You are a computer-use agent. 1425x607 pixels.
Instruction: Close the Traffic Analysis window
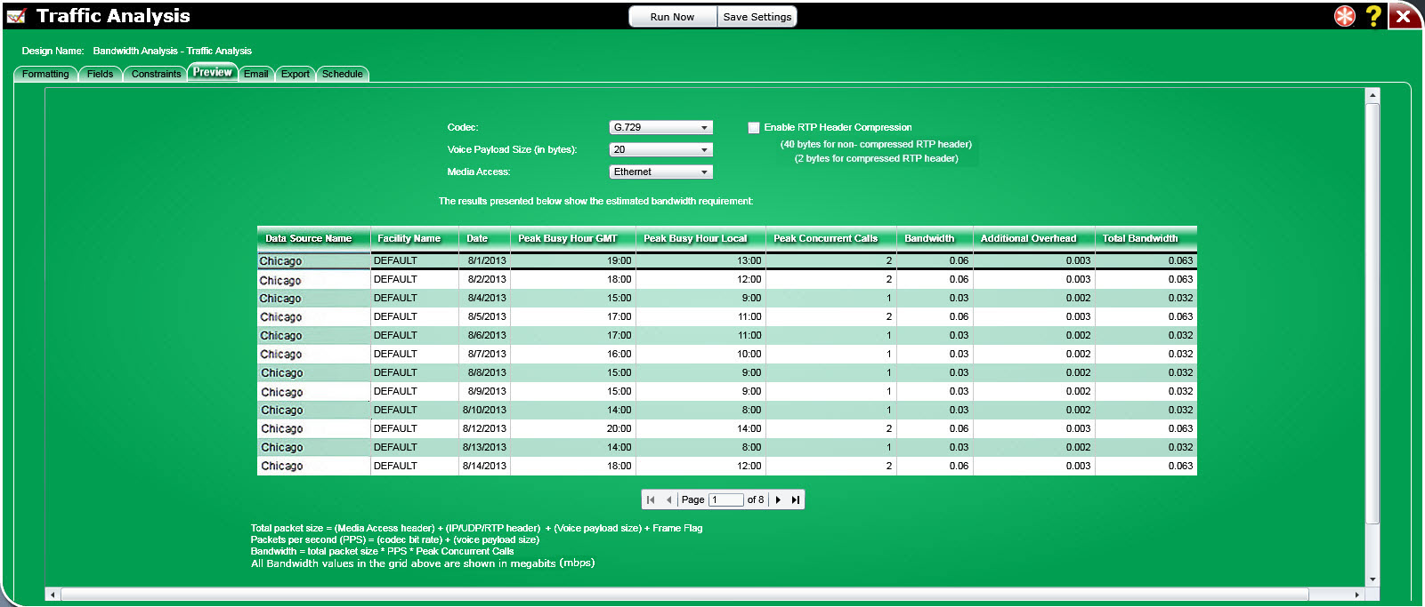[x=1404, y=16]
